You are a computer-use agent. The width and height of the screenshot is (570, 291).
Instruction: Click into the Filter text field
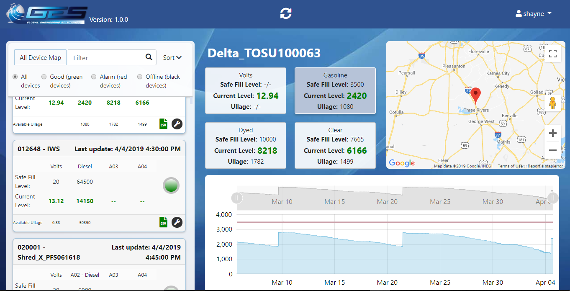tap(107, 58)
